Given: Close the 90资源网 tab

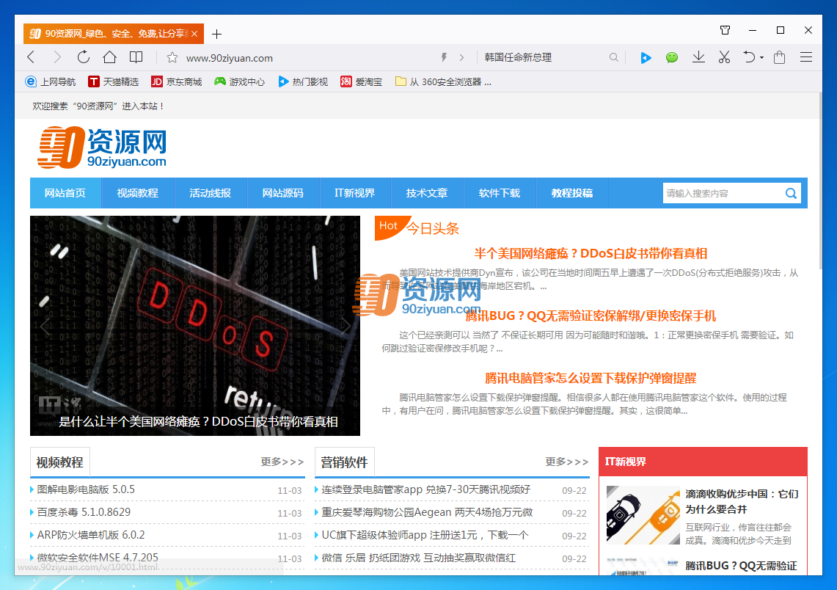Looking at the screenshot, I should pyautogui.click(x=194, y=34).
